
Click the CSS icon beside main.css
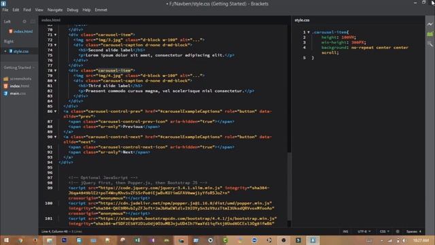(5, 94)
